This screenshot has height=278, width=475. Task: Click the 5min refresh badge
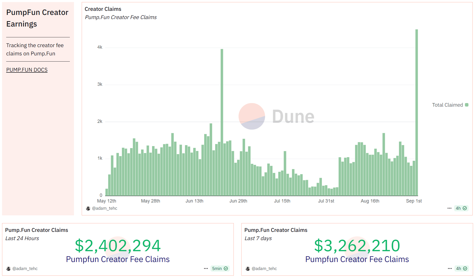coord(220,268)
